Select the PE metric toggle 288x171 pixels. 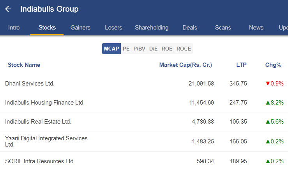126,49
